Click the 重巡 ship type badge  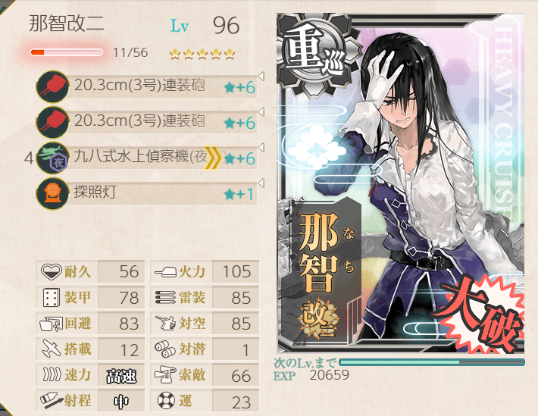[x=314, y=55]
